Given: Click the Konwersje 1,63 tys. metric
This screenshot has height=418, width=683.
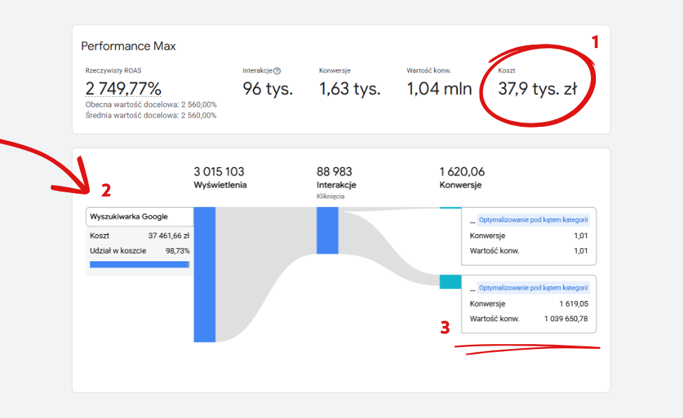Looking at the screenshot, I should pos(350,89).
